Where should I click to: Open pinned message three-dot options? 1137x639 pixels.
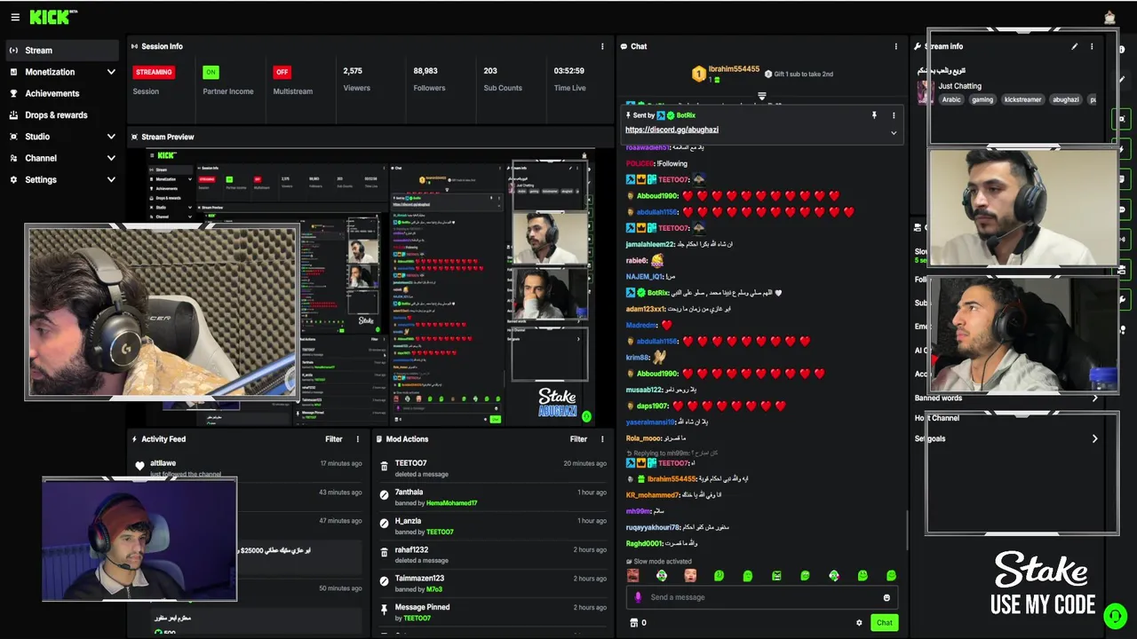coord(894,115)
